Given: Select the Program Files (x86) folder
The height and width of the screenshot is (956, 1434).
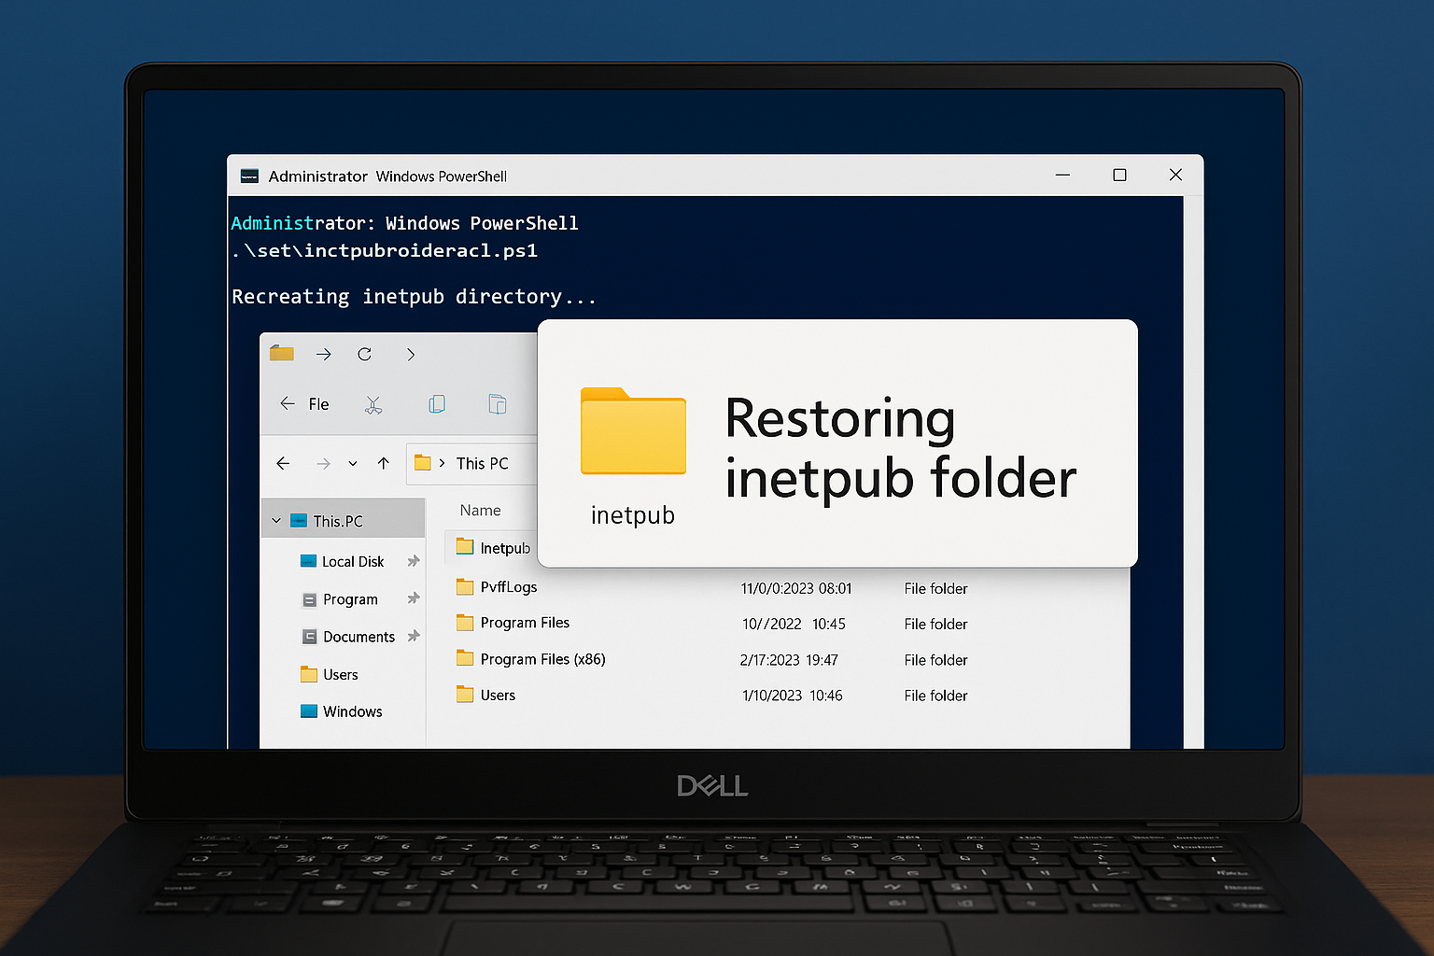Looking at the screenshot, I should click(x=542, y=659).
